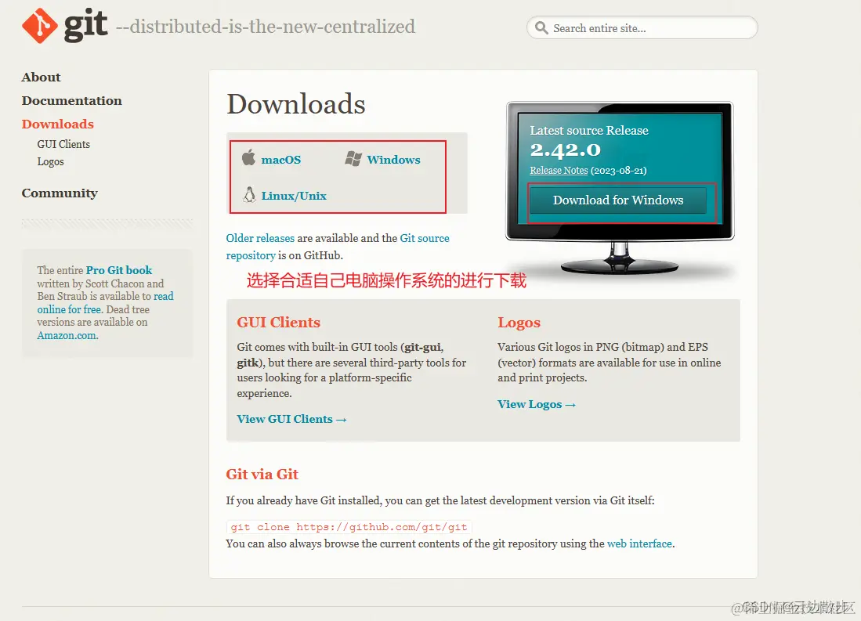Open the Git source repository link
861x621 pixels.
point(338,247)
